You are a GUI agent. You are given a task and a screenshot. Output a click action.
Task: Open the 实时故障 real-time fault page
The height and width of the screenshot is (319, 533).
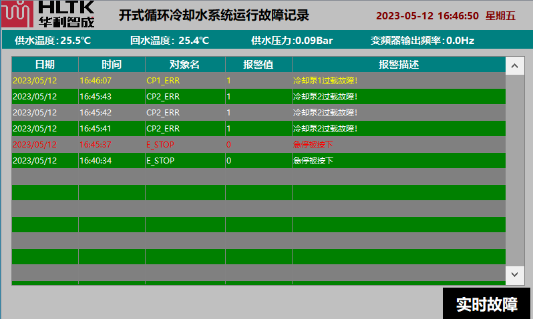[x=486, y=304]
